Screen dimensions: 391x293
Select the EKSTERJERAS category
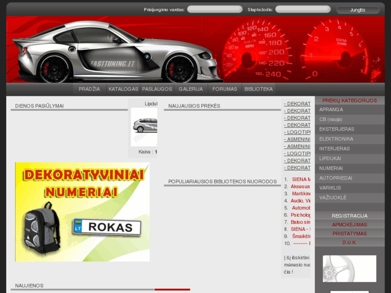tap(350, 129)
